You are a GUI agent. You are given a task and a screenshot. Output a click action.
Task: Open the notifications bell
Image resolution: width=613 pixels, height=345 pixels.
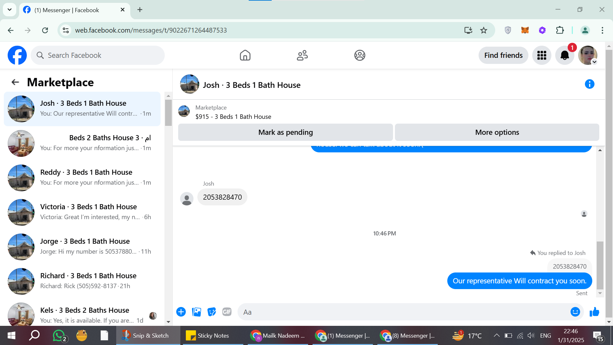click(x=565, y=55)
